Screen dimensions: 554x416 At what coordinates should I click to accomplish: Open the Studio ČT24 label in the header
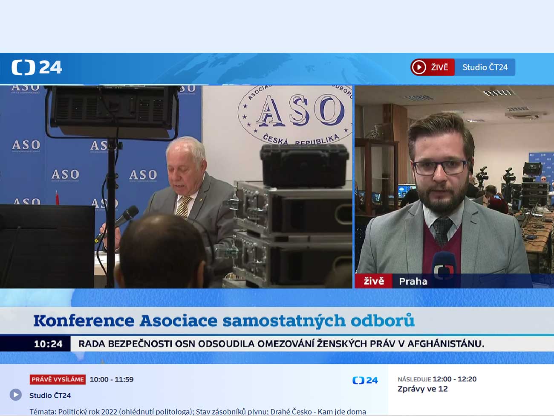pos(485,67)
